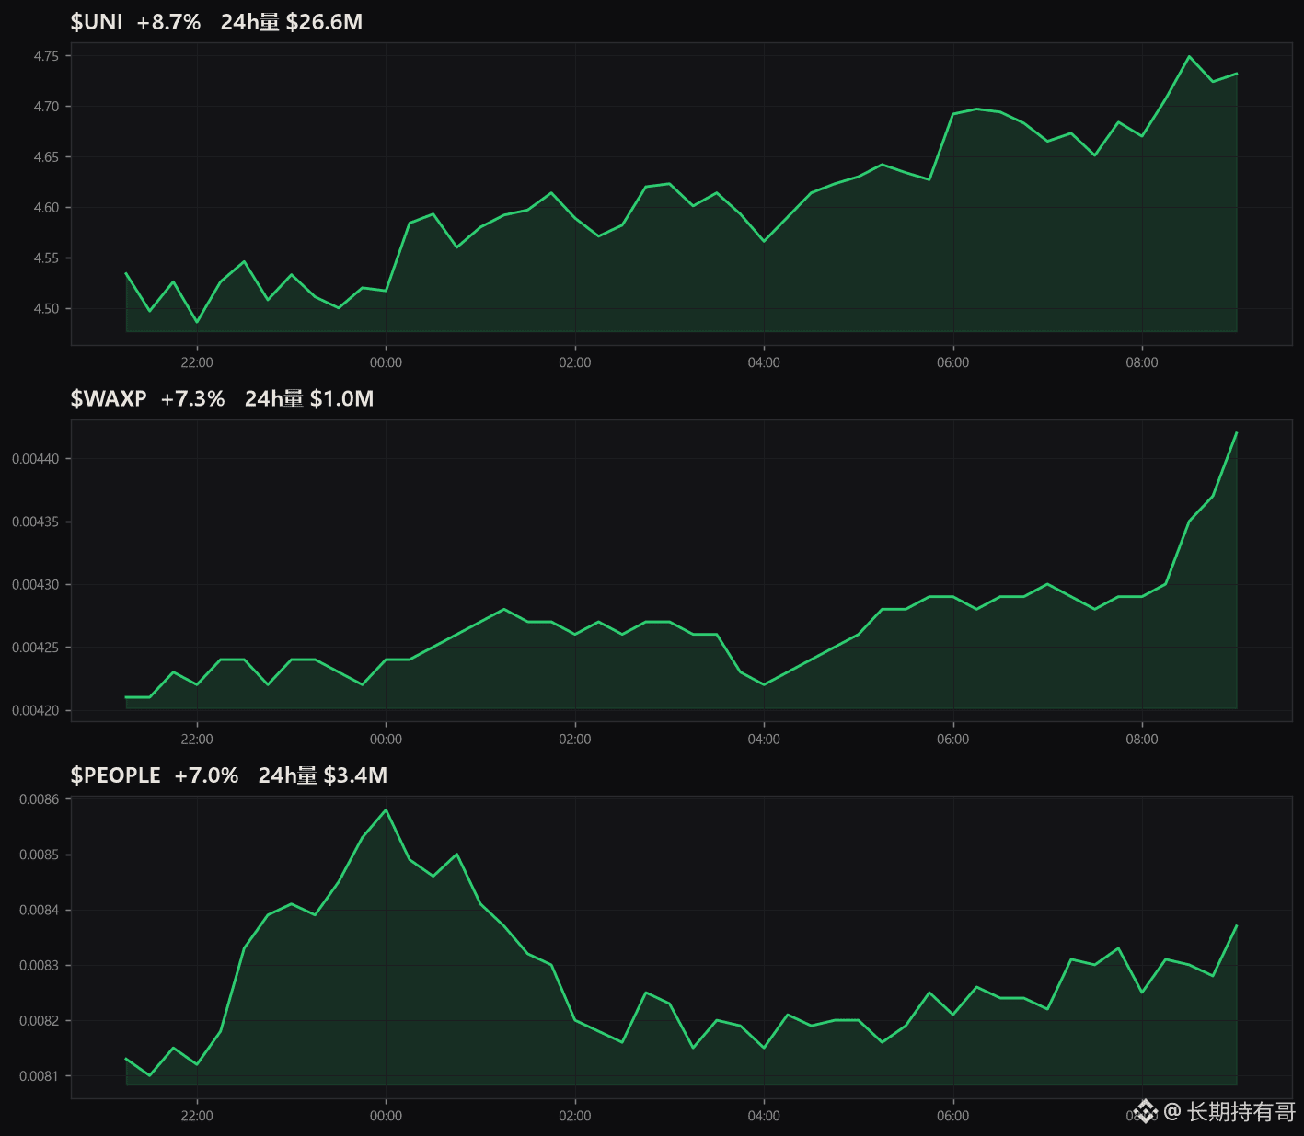1304x1136 pixels.
Task: Select 04:00 under the $PEOPLE chart
Action: coord(764,1116)
